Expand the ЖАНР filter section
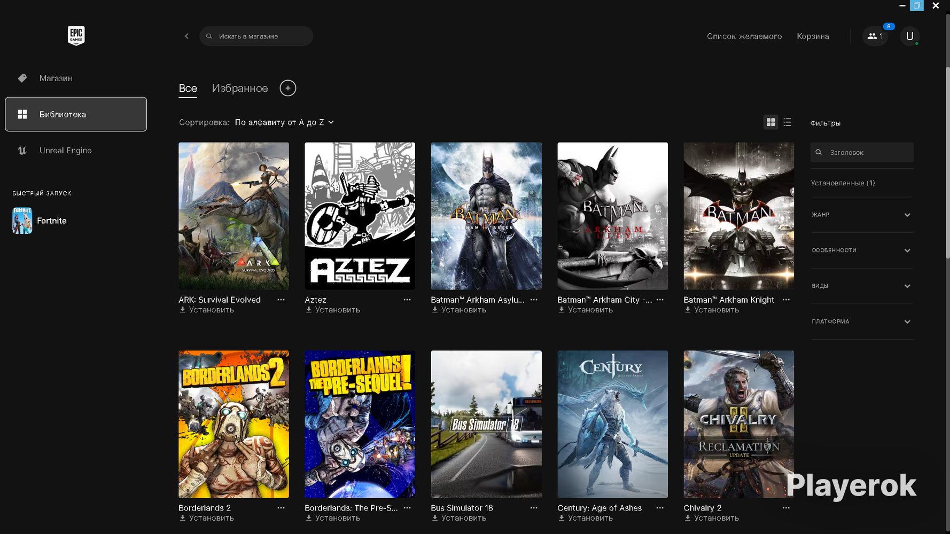This screenshot has height=534, width=950. (x=861, y=215)
